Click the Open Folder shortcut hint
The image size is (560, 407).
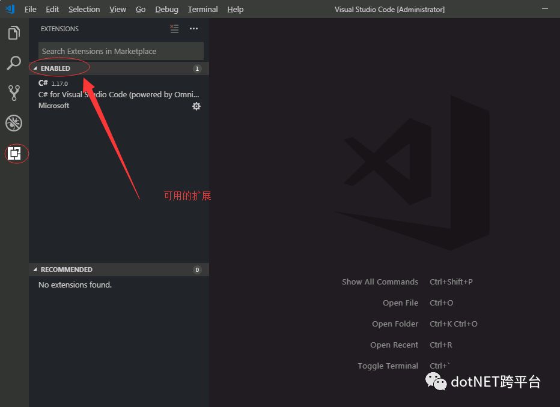coord(425,324)
